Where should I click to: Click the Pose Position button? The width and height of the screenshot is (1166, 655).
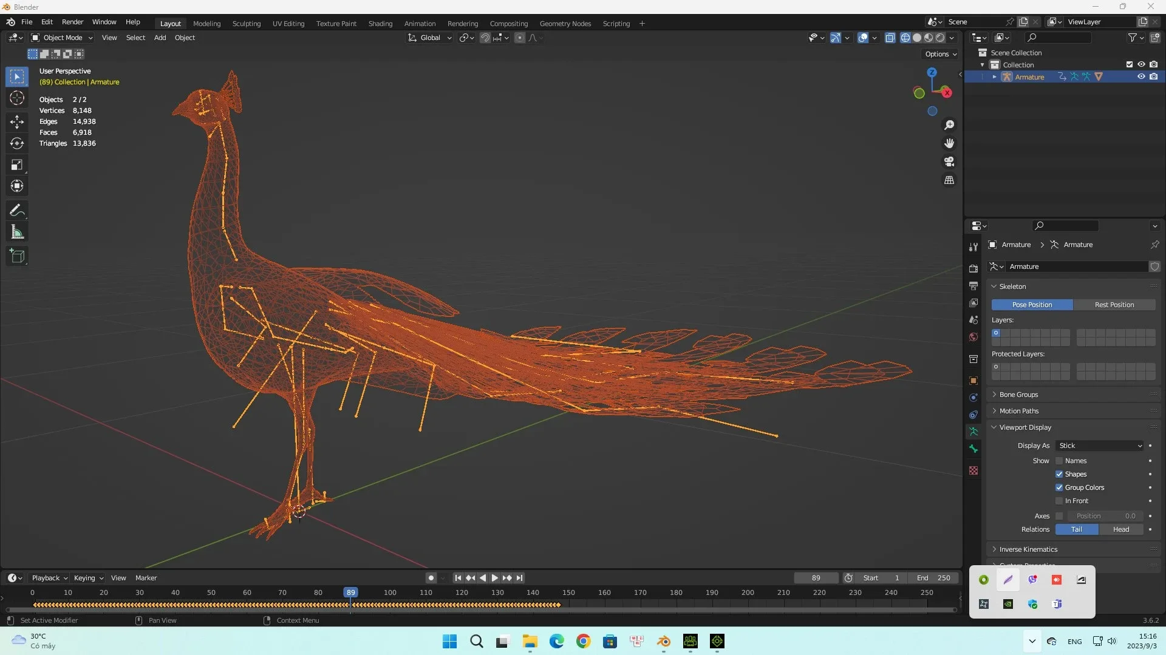point(1032,305)
